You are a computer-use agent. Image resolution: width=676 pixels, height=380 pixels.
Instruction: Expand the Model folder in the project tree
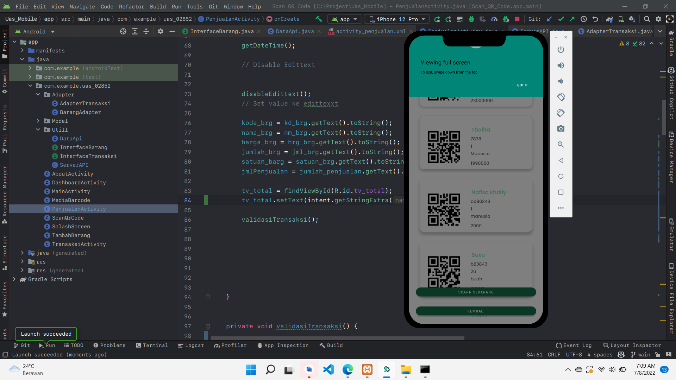click(x=38, y=121)
